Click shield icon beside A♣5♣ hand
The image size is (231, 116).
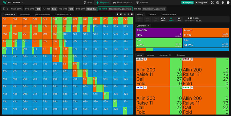coord(192,88)
